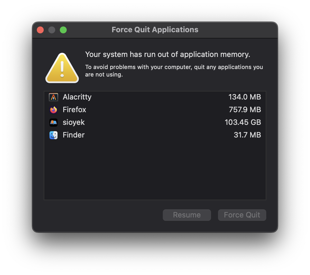
Task: Click the Firefox browser icon
Action: click(x=53, y=110)
